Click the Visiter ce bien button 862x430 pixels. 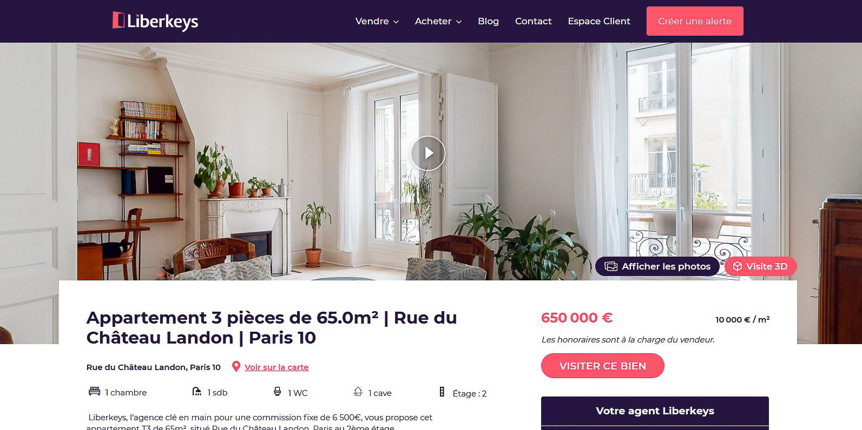603,366
